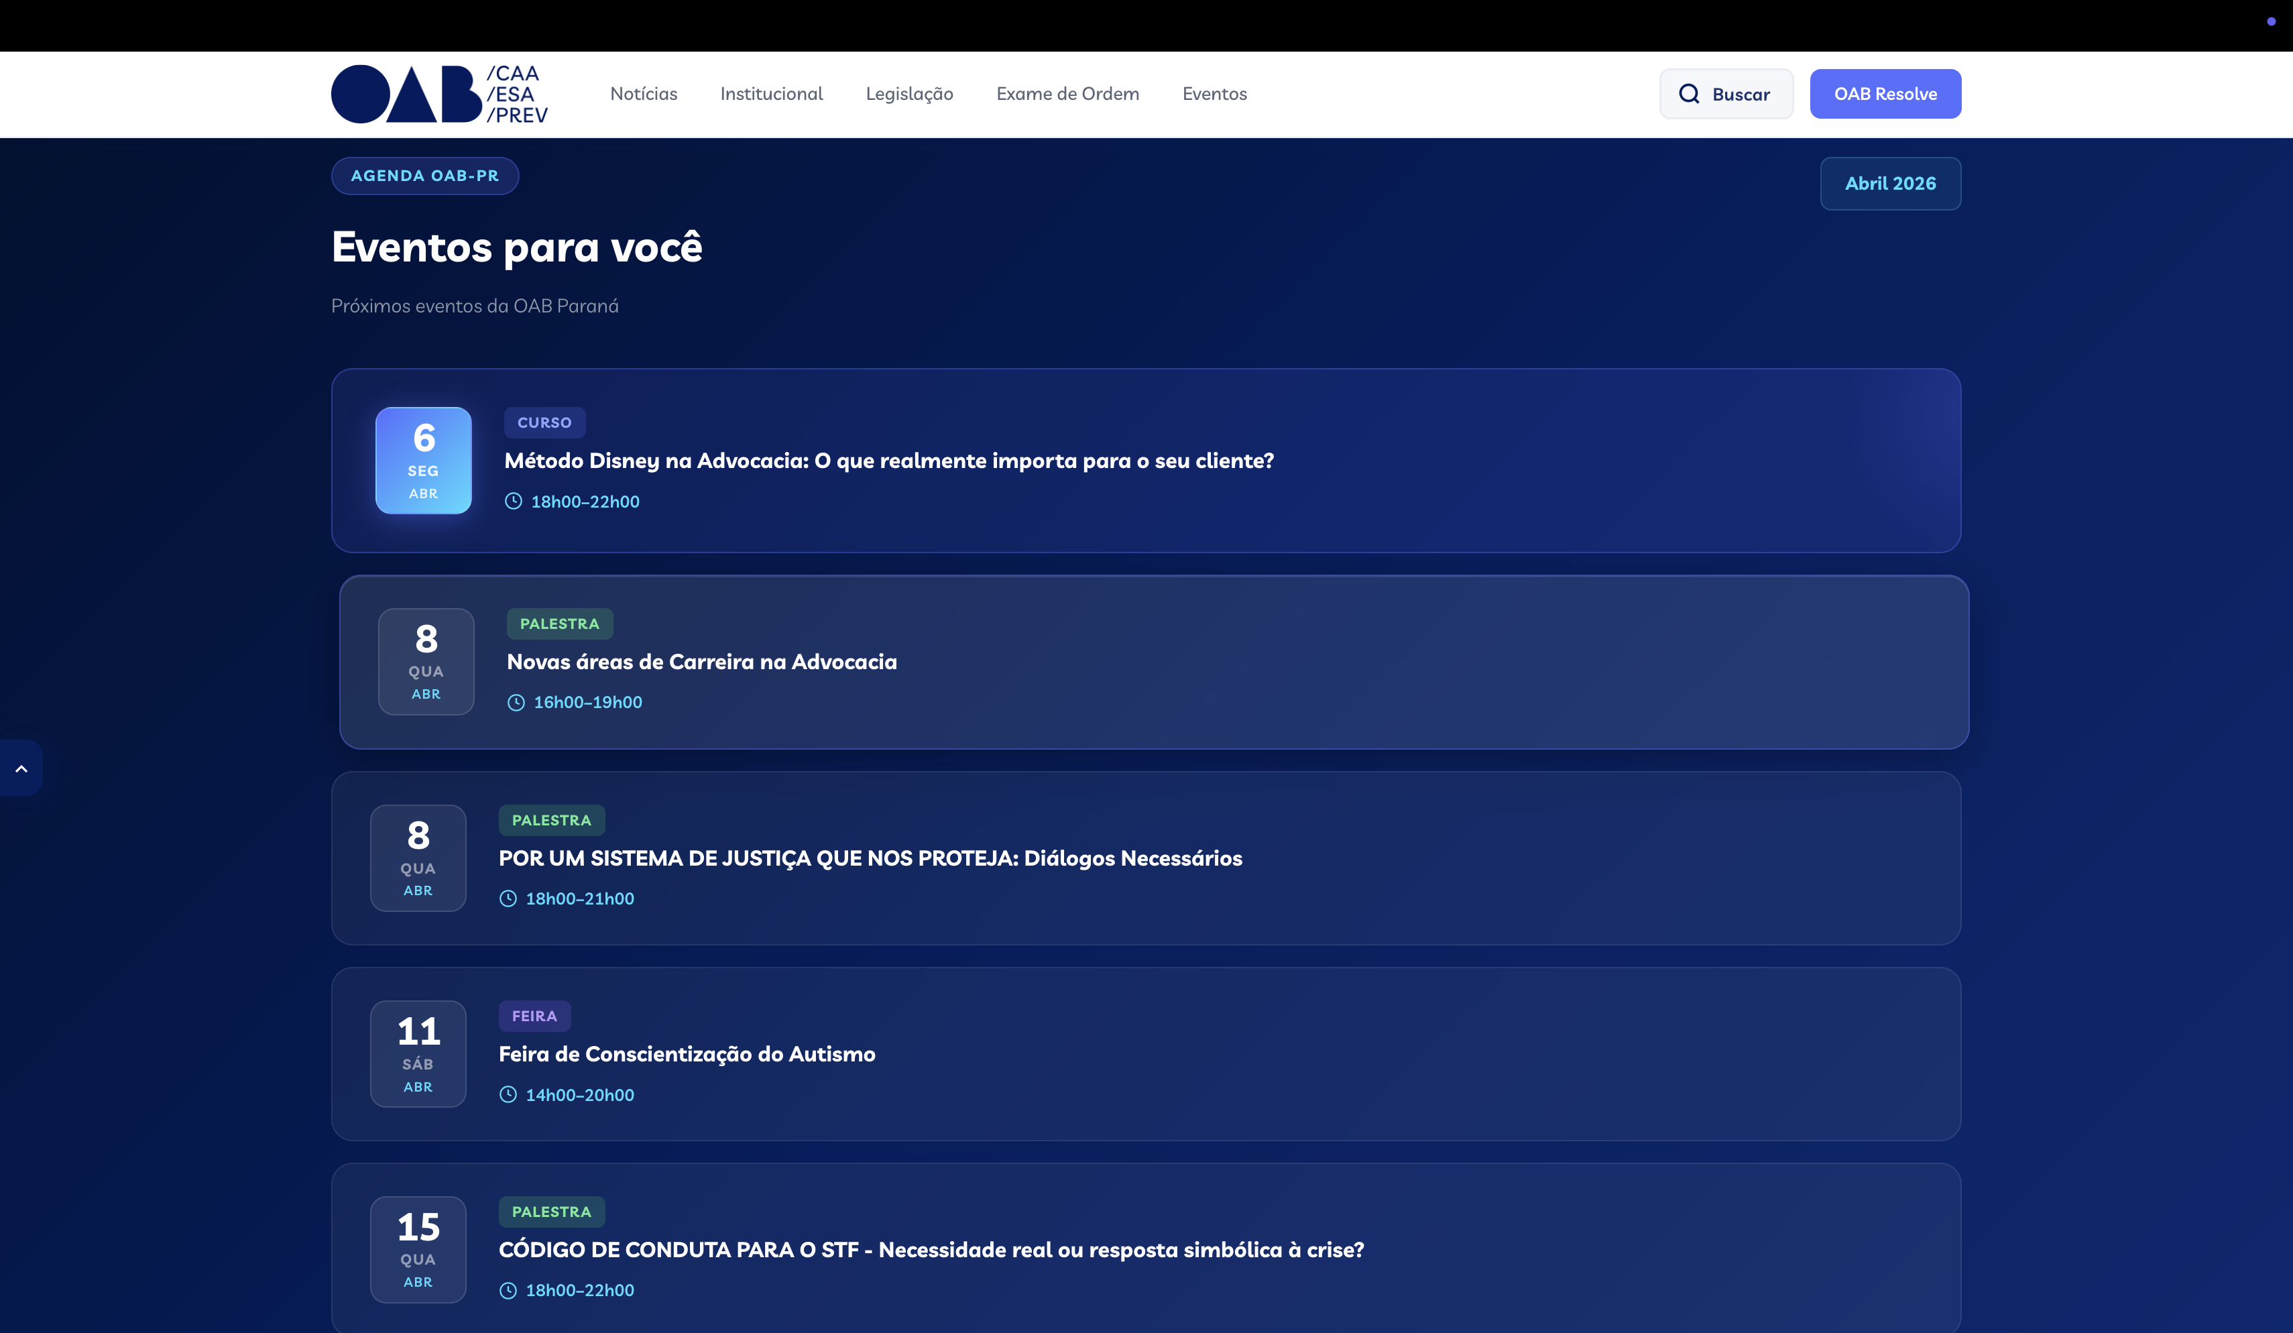Click the FEIRA category badge

point(535,1015)
